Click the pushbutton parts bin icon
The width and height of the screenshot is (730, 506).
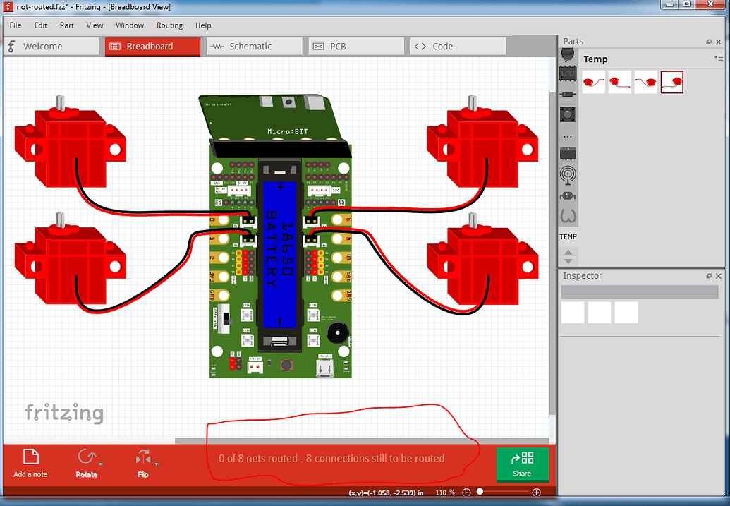pyautogui.click(x=568, y=114)
